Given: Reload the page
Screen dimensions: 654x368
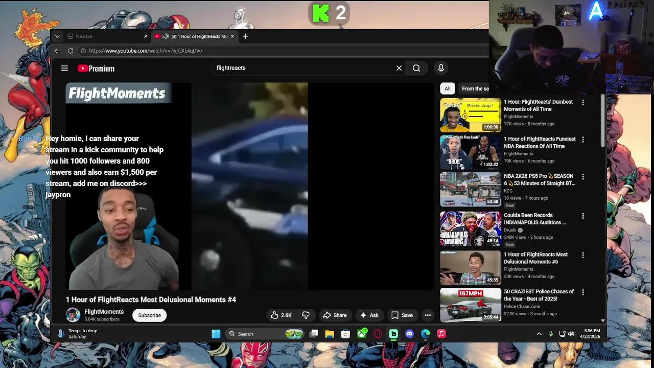Looking at the screenshot, I should (71, 51).
